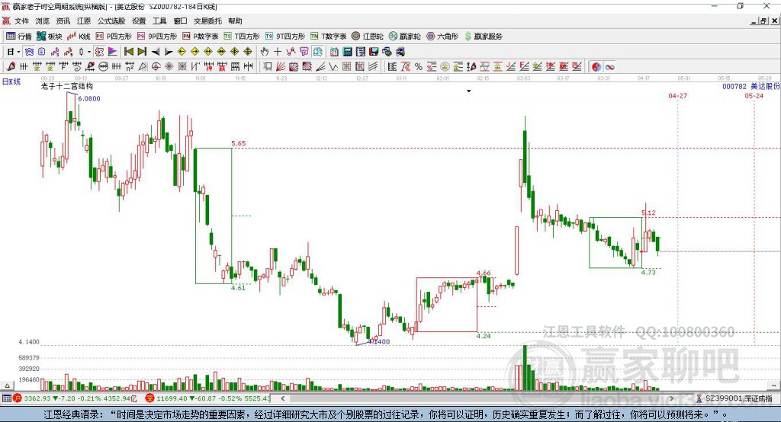The image size is (781, 422).
Task: Open the calendar icon showing 21
Action: [x=334, y=52]
